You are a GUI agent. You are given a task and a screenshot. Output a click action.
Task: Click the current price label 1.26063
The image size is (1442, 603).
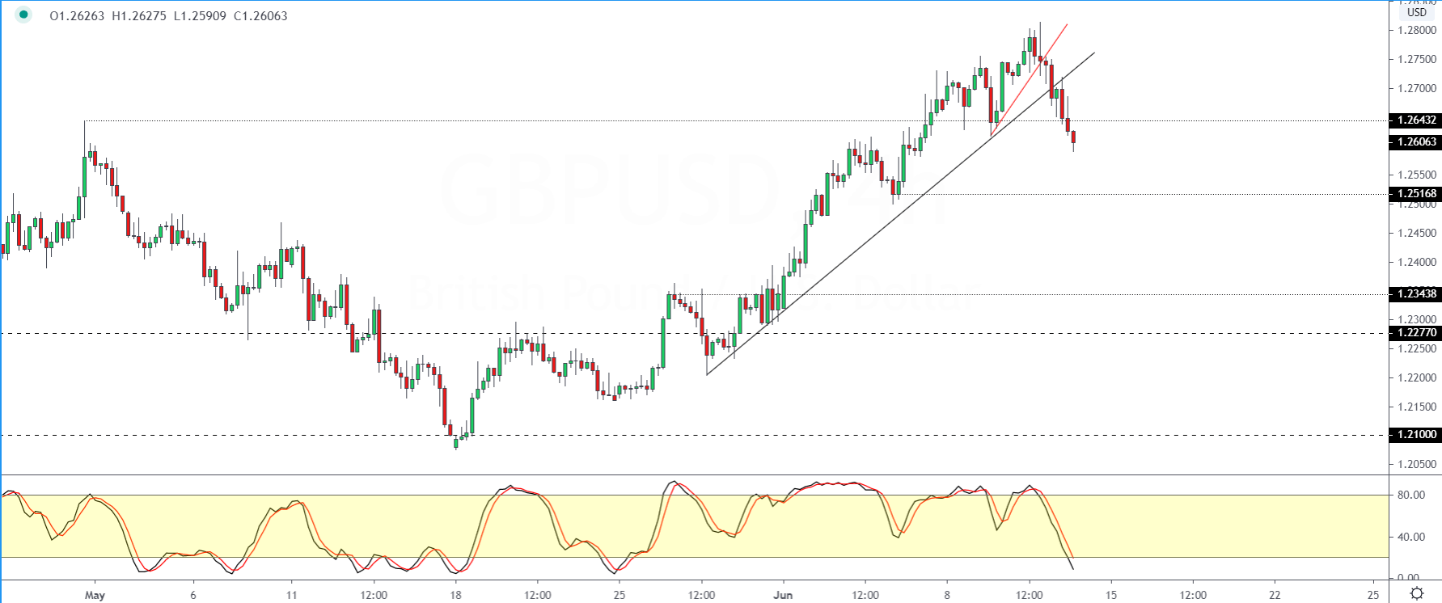pos(1415,142)
